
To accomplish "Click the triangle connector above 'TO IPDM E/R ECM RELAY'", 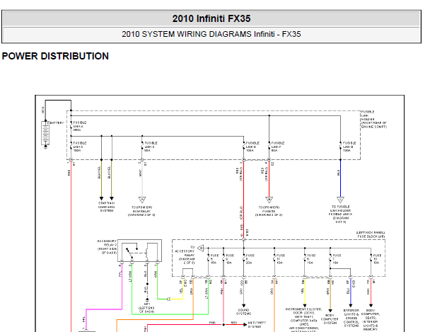I will [142, 200].
